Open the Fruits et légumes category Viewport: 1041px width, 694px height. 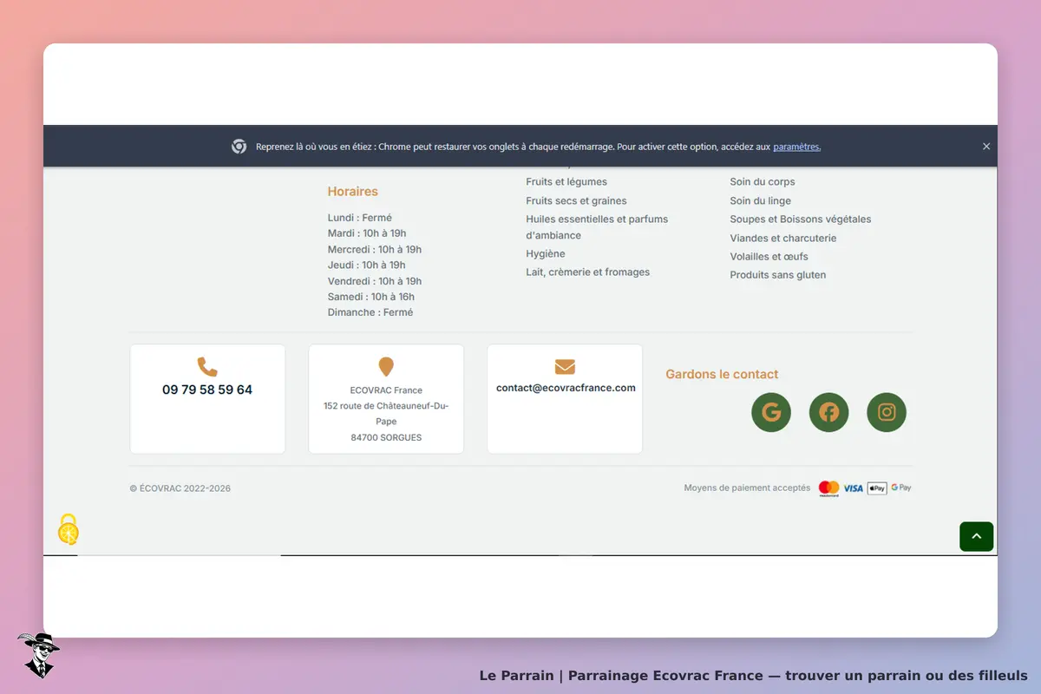pos(566,181)
